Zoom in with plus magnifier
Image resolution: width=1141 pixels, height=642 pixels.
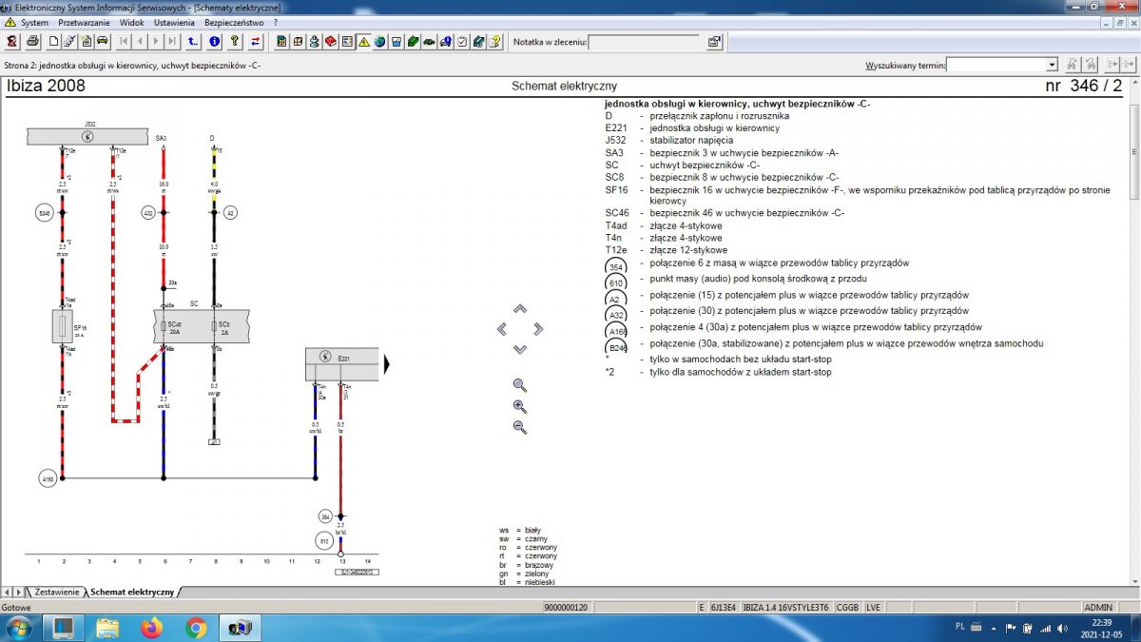tap(519, 406)
